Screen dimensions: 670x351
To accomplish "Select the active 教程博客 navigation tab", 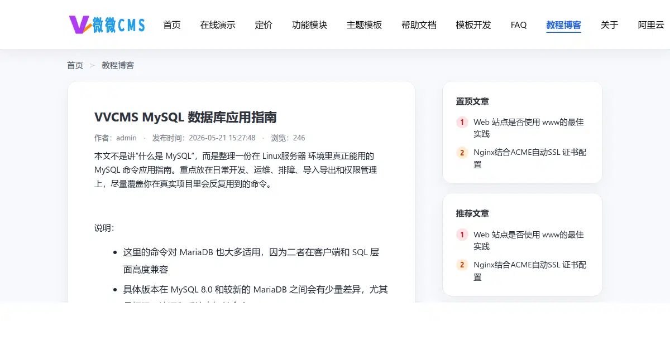I will click(x=564, y=25).
